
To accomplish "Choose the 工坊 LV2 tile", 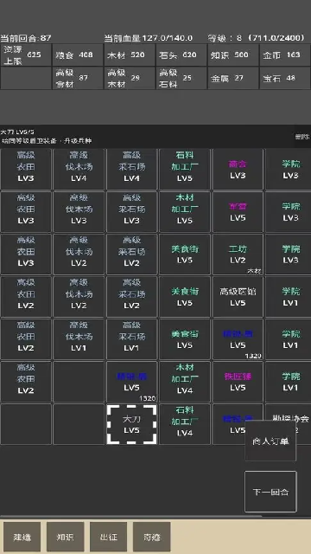I will coord(238,254).
